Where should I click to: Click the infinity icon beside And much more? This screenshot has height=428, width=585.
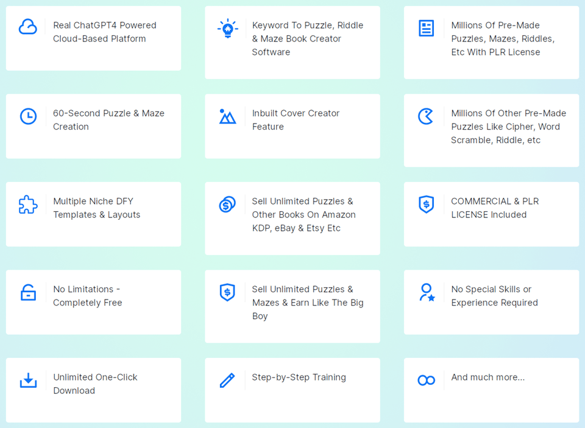click(x=426, y=381)
